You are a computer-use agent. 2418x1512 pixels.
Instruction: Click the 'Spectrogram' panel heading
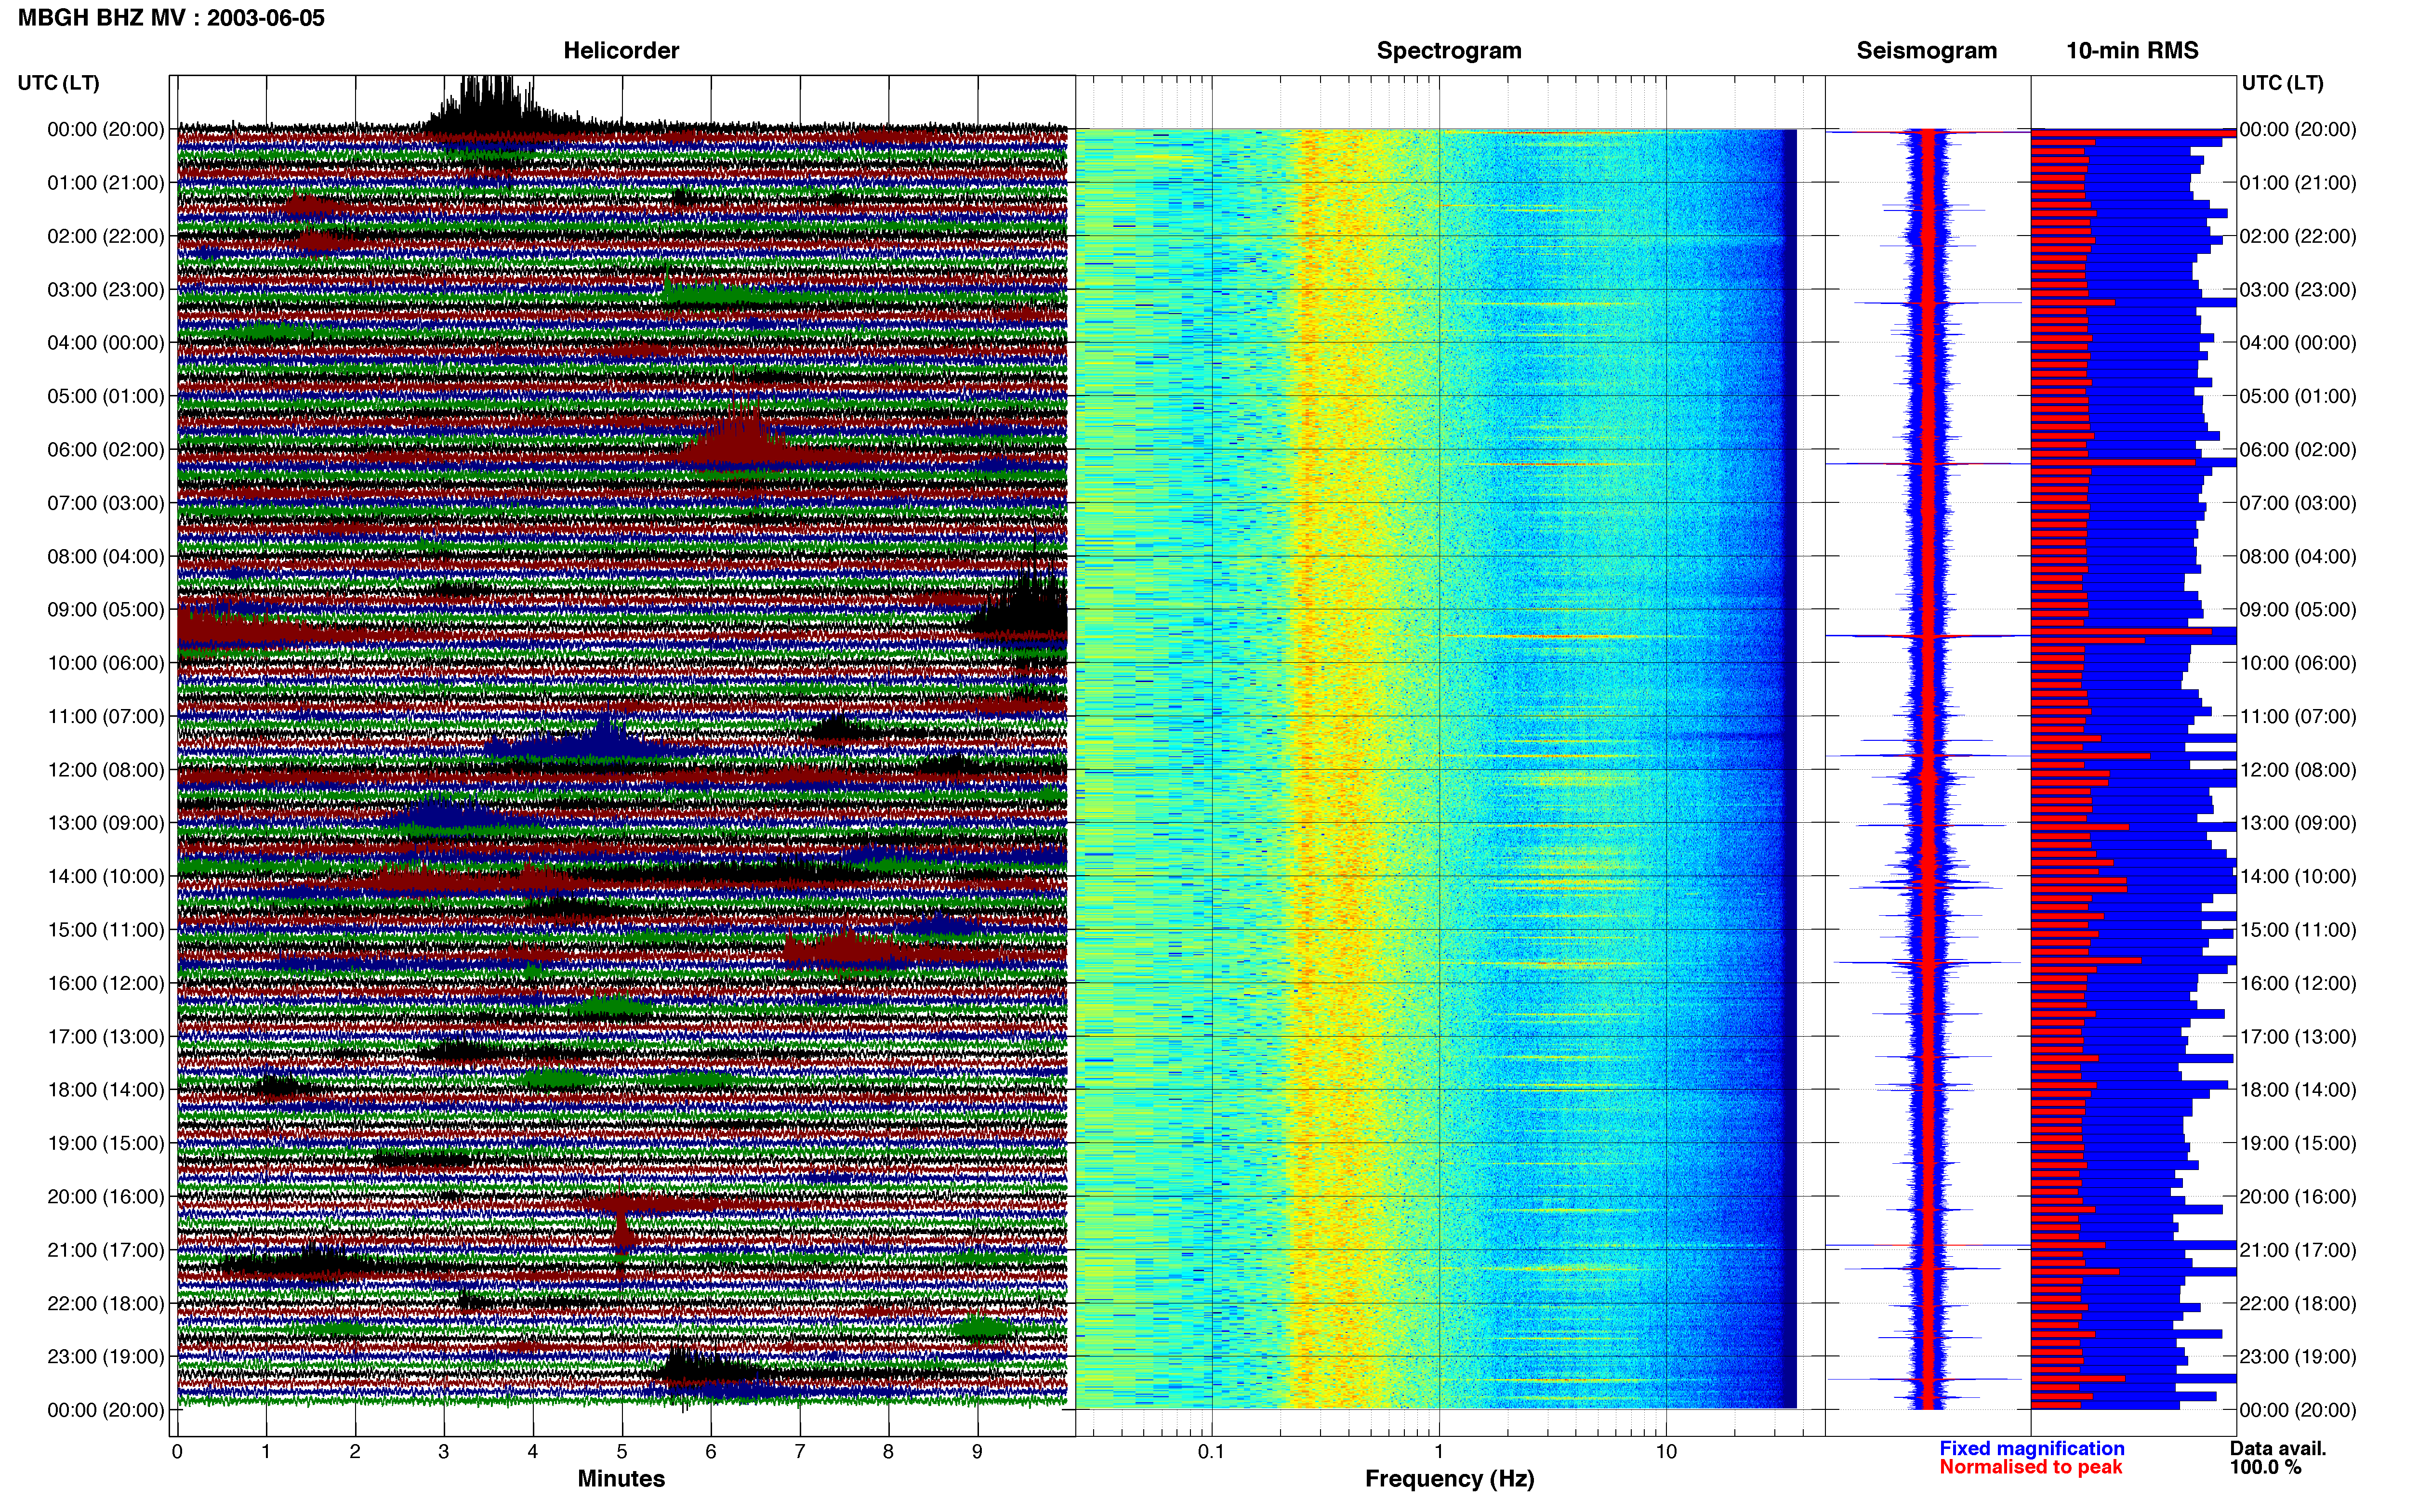coord(1449,50)
